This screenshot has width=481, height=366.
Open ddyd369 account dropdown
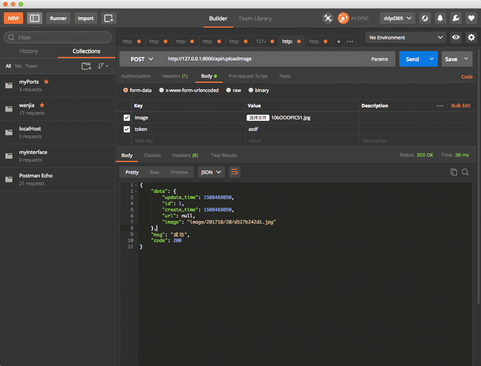point(398,18)
